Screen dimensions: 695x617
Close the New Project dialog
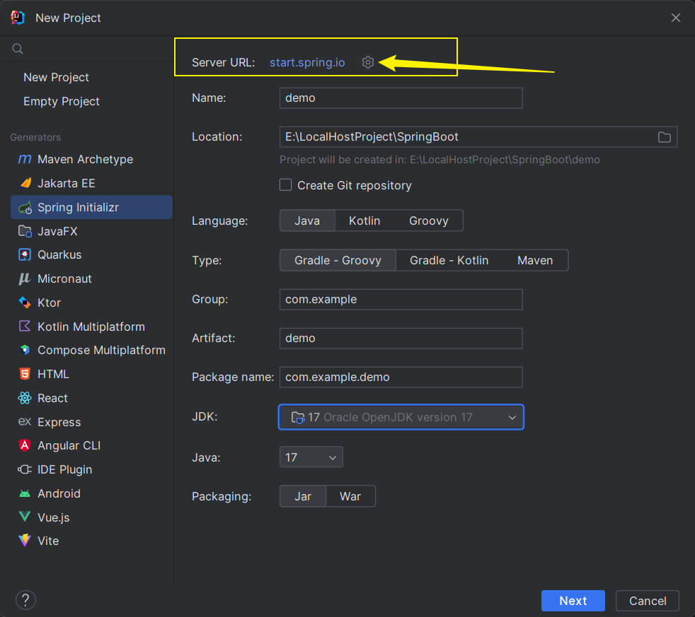(x=675, y=18)
